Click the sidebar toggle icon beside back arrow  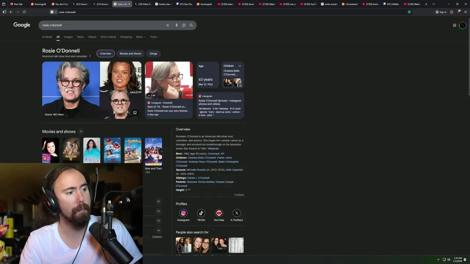4,12
